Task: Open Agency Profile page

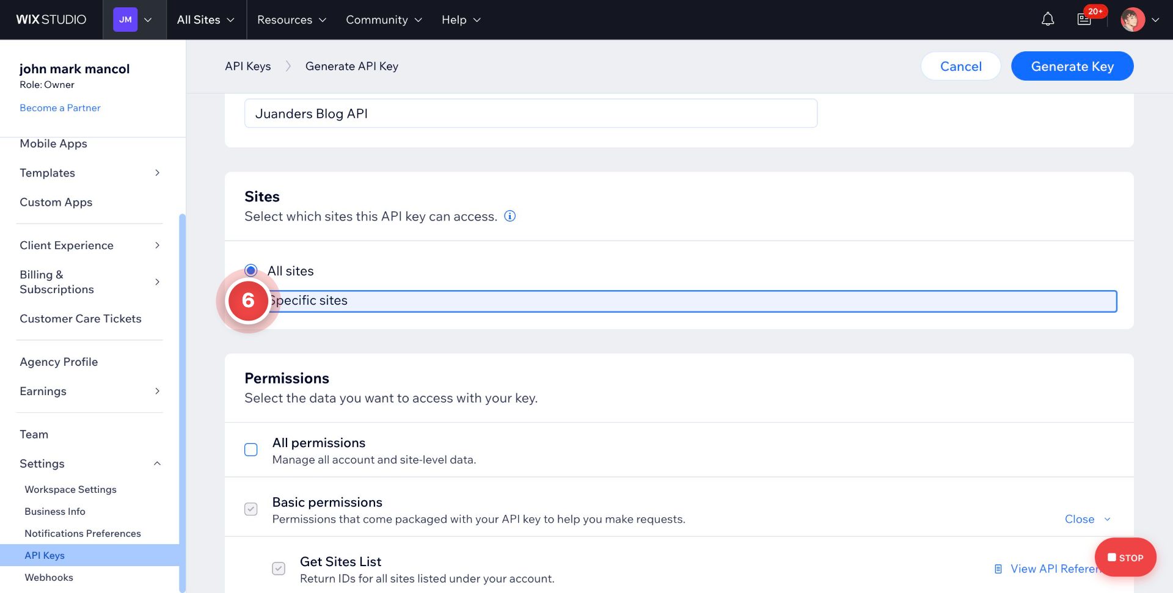Action: [59, 362]
